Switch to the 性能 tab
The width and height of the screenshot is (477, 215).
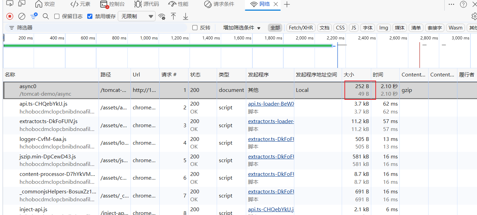(x=178, y=4)
